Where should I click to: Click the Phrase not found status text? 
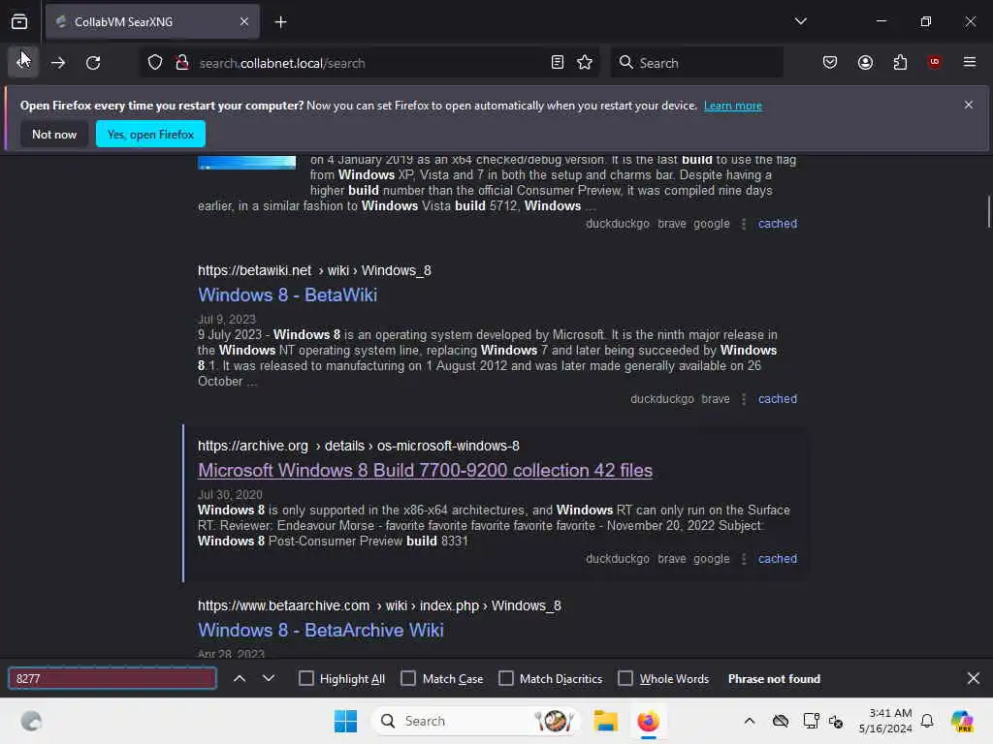(x=774, y=679)
